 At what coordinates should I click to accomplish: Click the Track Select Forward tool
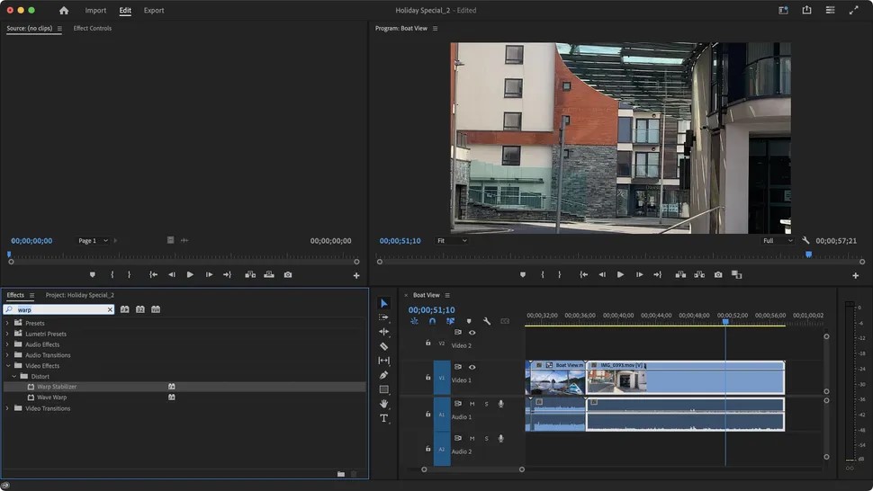click(383, 317)
